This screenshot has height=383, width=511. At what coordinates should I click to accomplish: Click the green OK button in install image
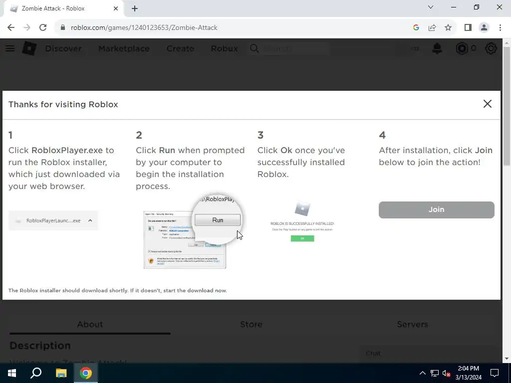(x=302, y=238)
